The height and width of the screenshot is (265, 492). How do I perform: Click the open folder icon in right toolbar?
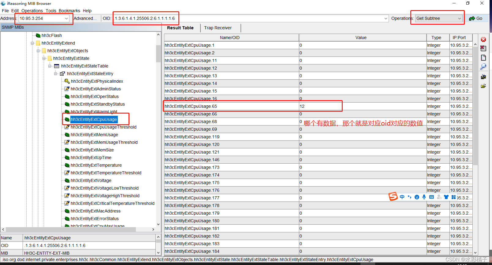tap(483, 86)
